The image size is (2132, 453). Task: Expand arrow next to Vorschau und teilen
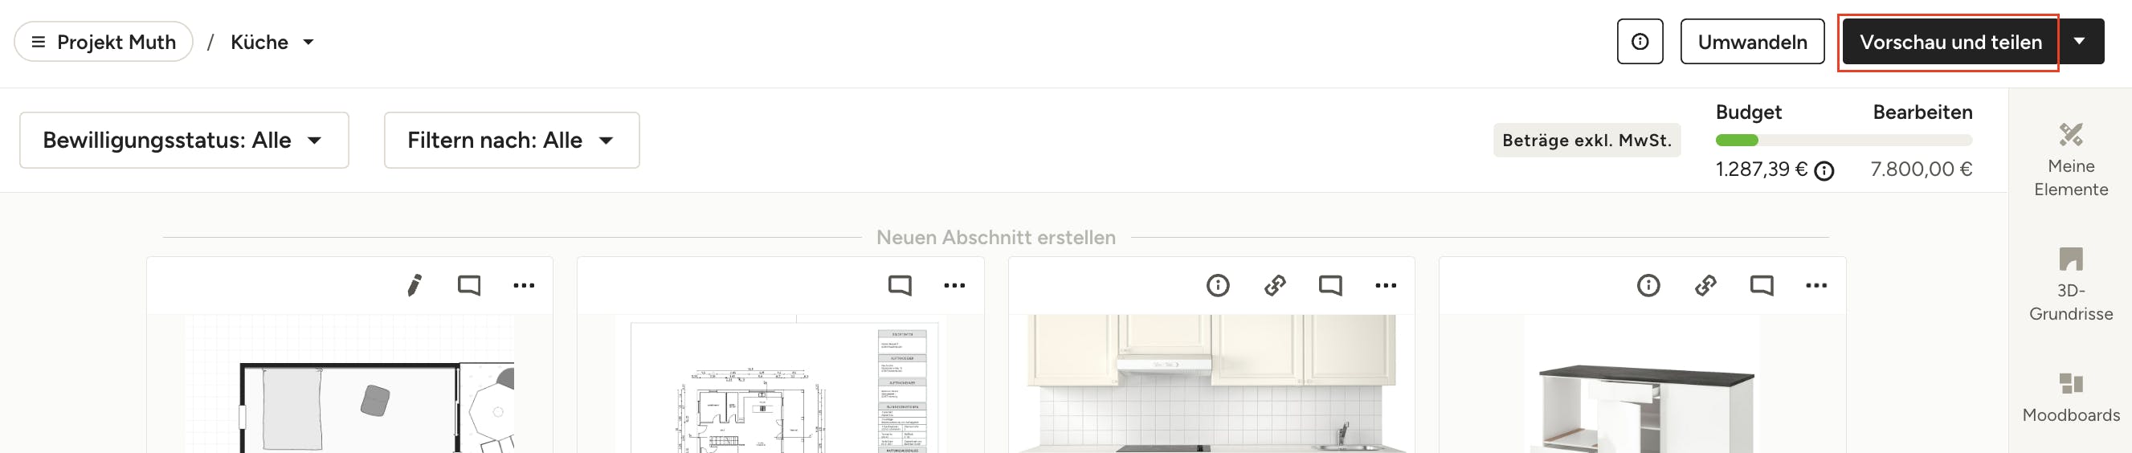[x=2079, y=42]
